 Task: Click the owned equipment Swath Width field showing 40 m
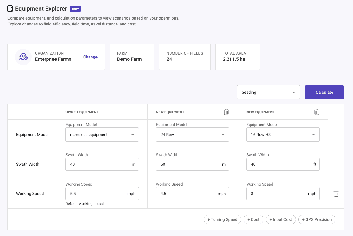(102, 164)
